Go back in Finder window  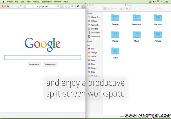88,9
